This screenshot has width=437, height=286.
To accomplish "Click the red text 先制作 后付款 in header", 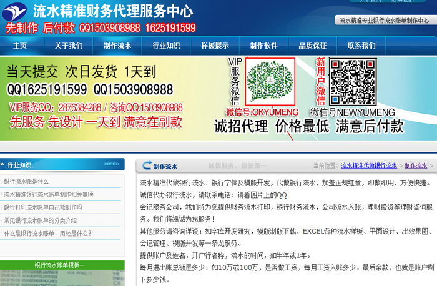I will 41,28.
